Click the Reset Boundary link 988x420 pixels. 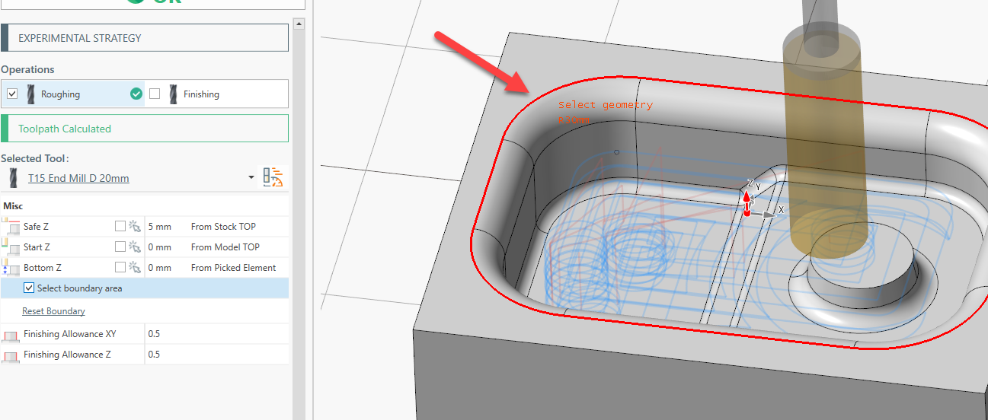tap(53, 311)
